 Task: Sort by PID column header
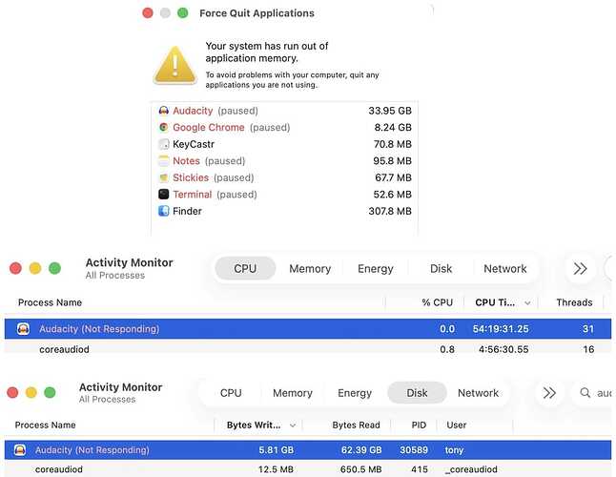(419, 425)
